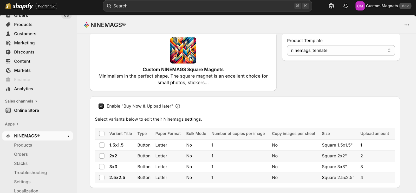This screenshot has height=193, width=416.
Task: Click the "Square 2.5x2.5"" size cell
Action: [338, 178]
